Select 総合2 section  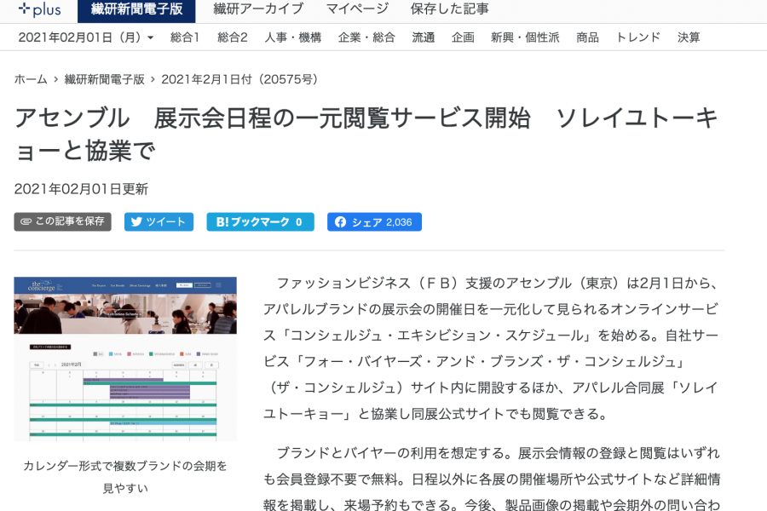pyautogui.click(x=232, y=37)
